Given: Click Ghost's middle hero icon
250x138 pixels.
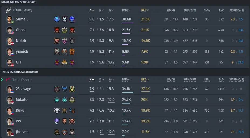Looking at the screenshot, I should [64, 30].
